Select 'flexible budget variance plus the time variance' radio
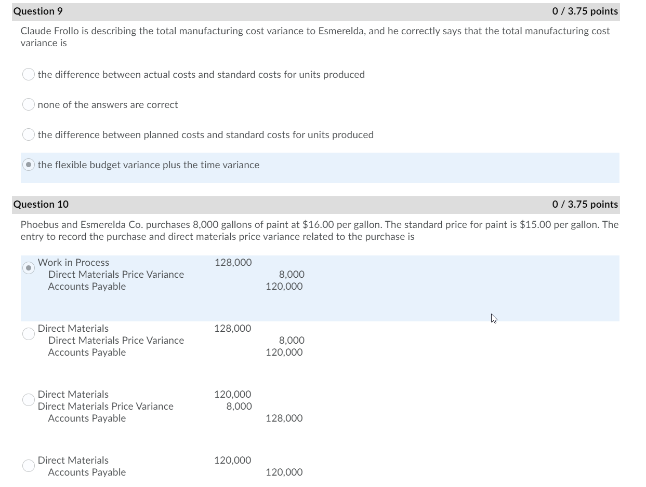Viewport: 646px width, 487px height. click(29, 165)
